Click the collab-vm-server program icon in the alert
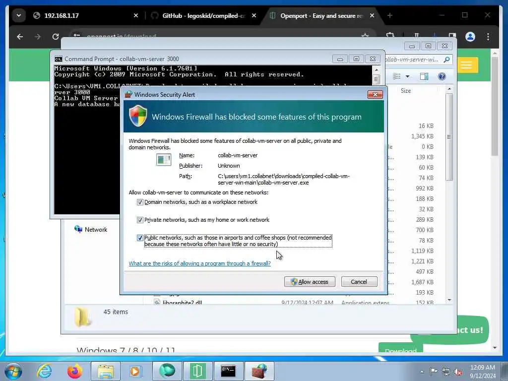Image resolution: width=508 pixels, height=381 pixels. coord(164,160)
